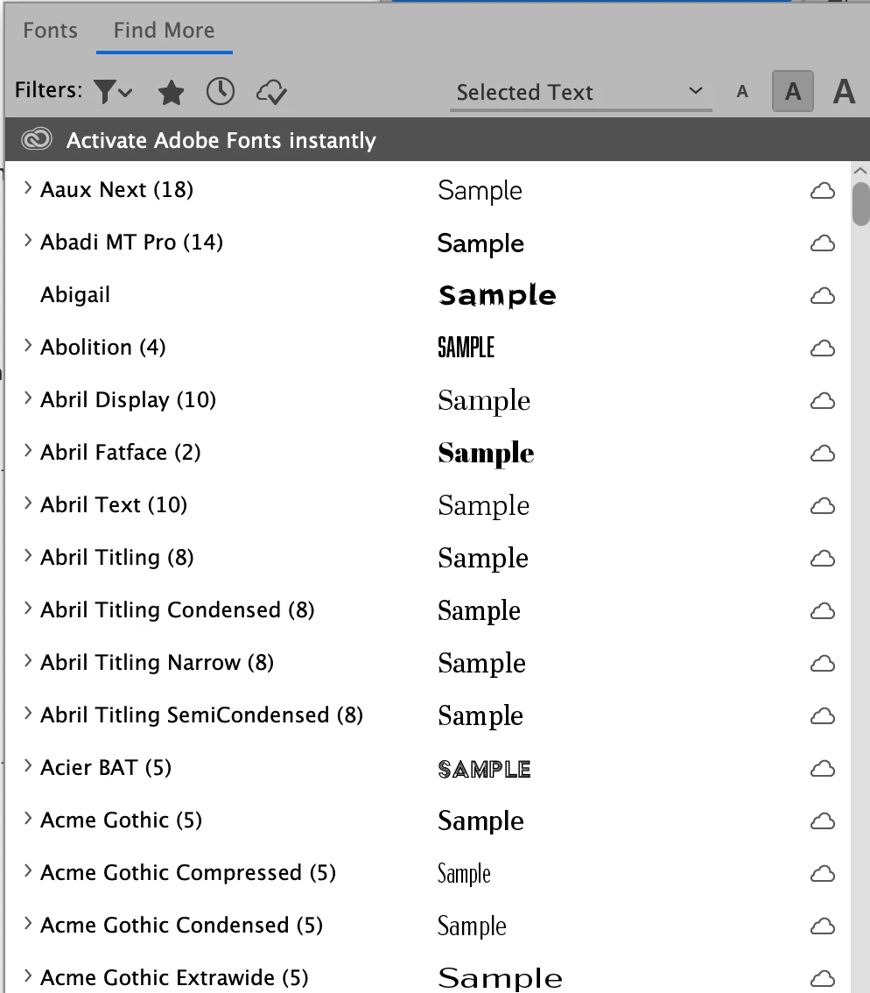870x993 pixels.
Task: Activate Abigail via cloud icon
Action: coord(823,296)
